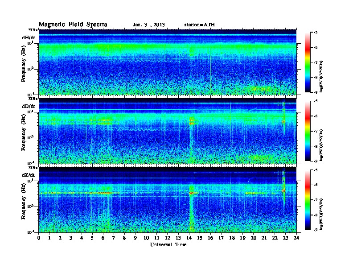Click hour tick label "7" on time axis
Image resolution: width=353 pixels, height=273 pixels.
point(114,238)
